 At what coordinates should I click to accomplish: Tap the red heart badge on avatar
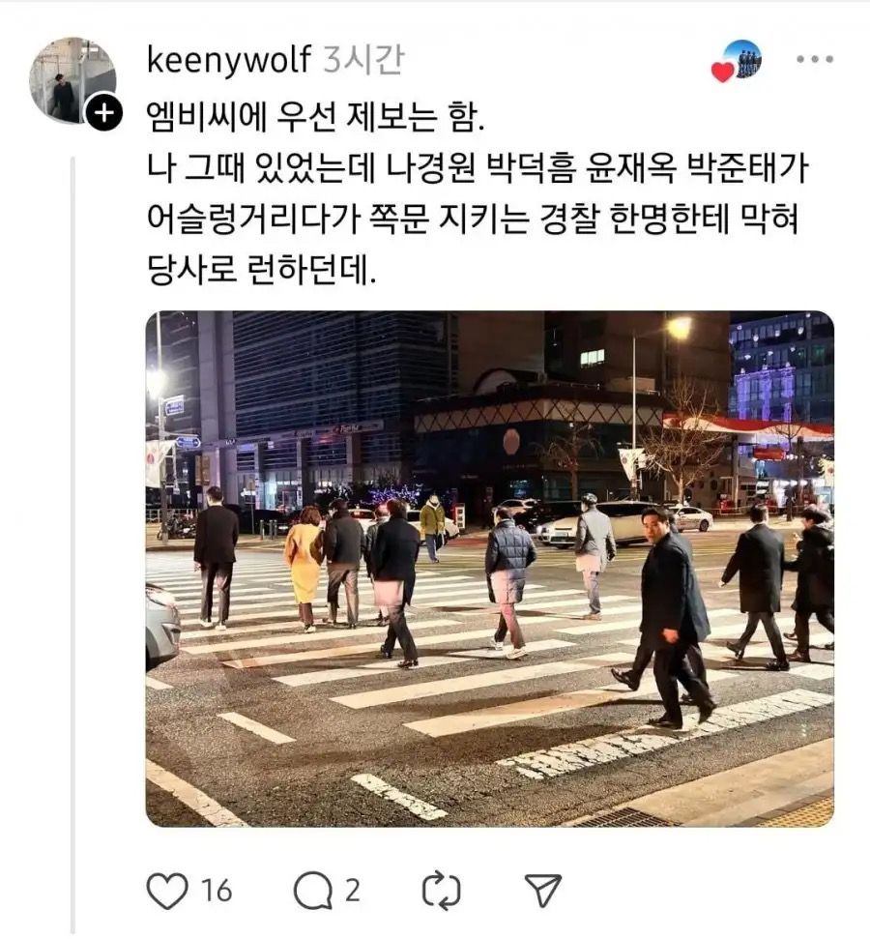(x=722, y=72)
